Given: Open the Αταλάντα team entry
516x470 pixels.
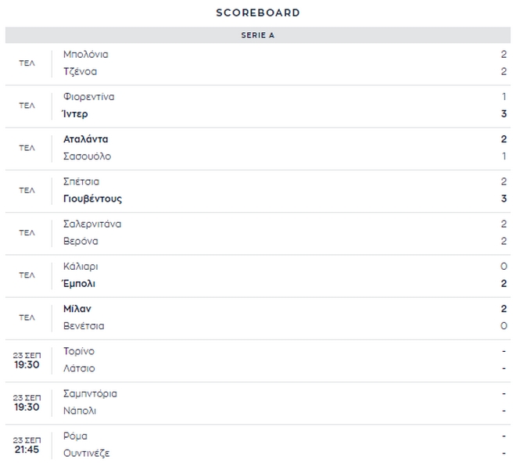Looking at the screenshot, I should [85, 139].
